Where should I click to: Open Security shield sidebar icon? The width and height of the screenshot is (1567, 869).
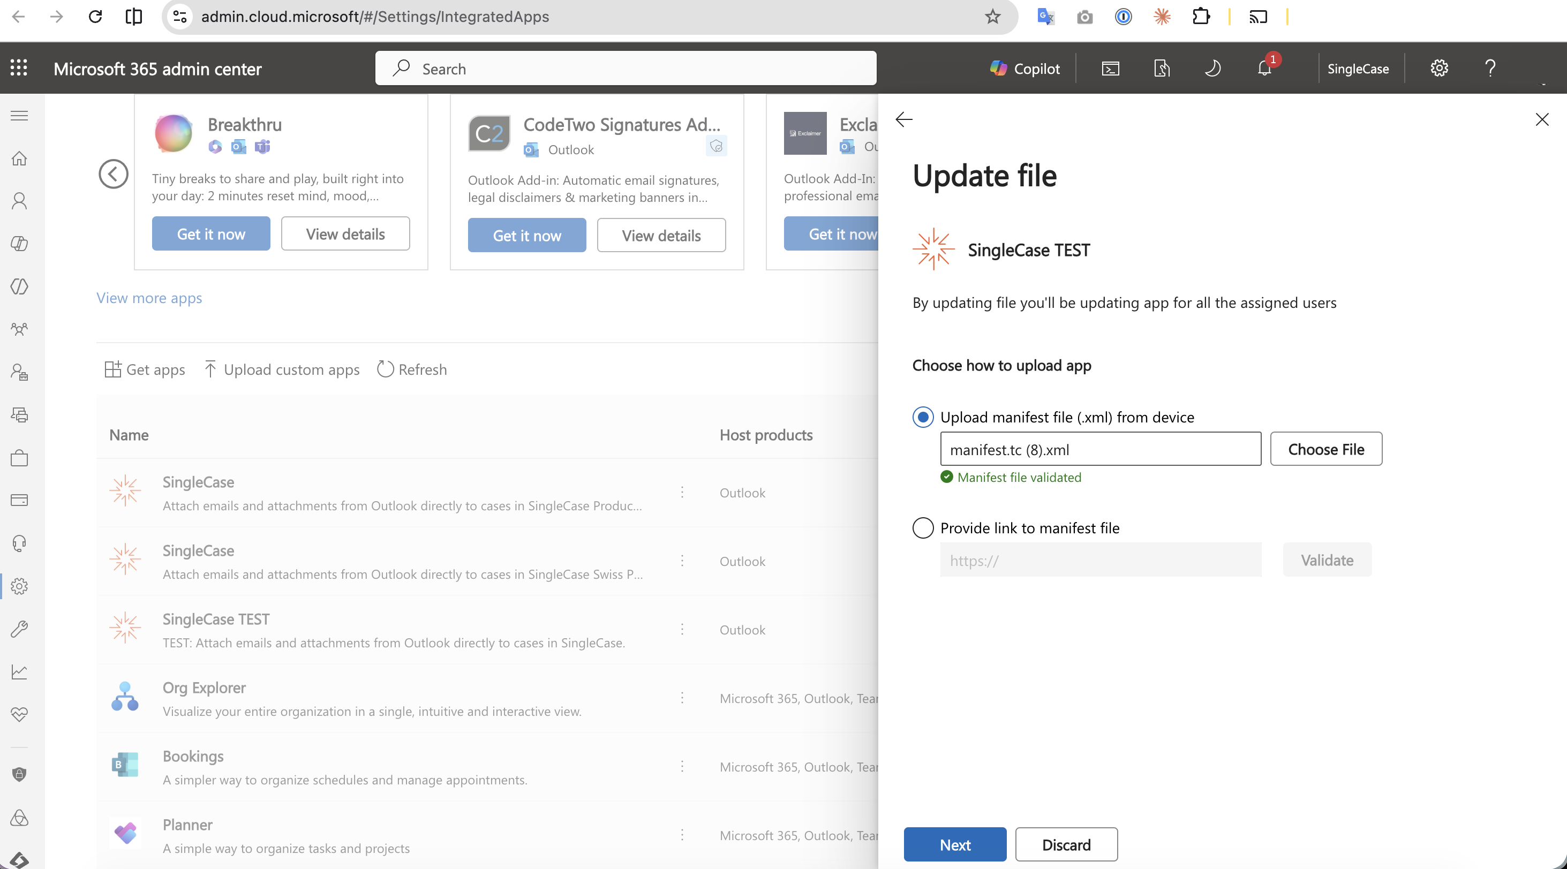(x=19, y=774)
